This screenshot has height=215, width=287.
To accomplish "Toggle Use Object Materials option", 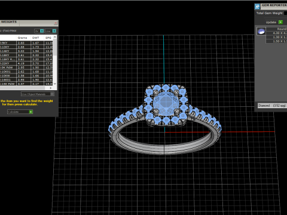I will tap(52, 94).
